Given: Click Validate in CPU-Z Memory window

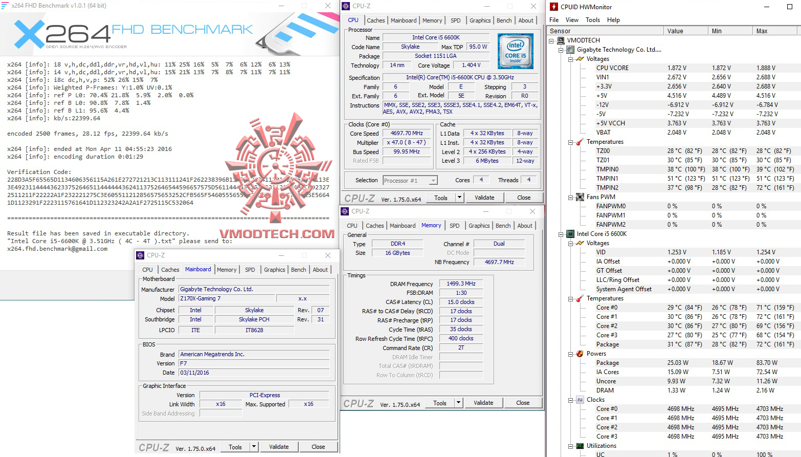Looking at the screenshot, I should (x=483, y=403).
